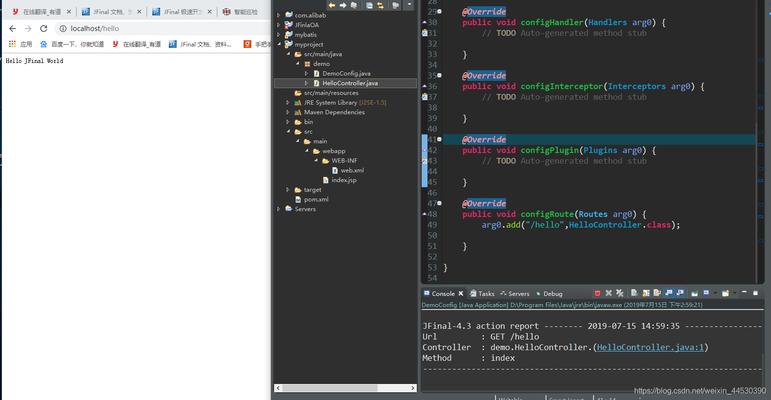
Task: Click the browser back arrow
Action: point(13,29)
